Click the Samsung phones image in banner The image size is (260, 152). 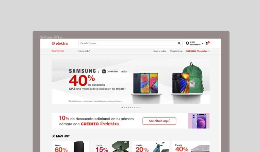pos(145,83)
